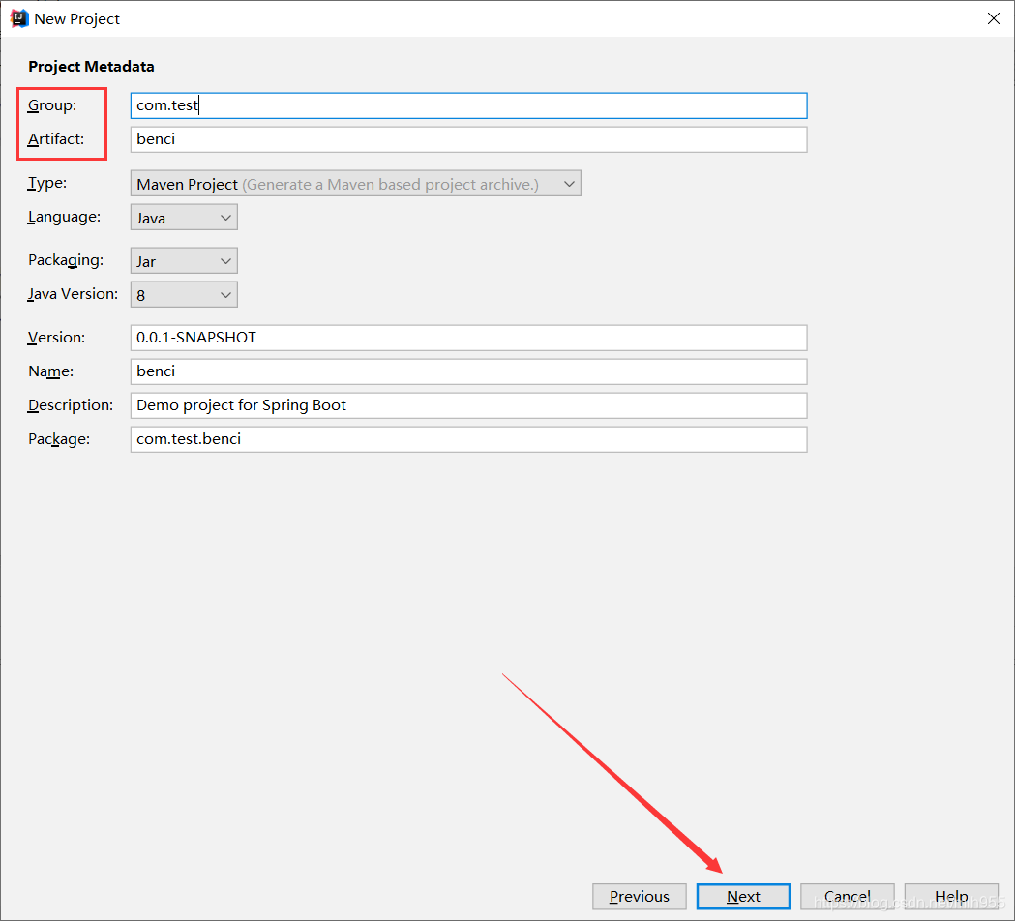Go back with the Previous button
This screenshot has height=921, width=1015.
(639, 897)
